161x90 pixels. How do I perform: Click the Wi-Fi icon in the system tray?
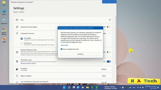tap(138, 87)
